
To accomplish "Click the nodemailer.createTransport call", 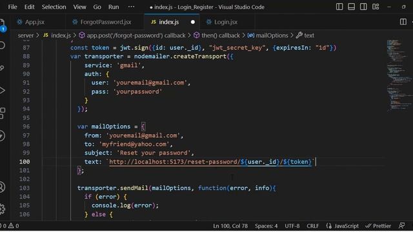I will pyautogui.click(x=180, y=57).
